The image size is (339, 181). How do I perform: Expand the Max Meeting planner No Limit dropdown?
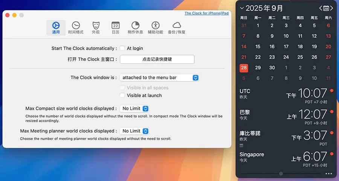pos(134,131)
